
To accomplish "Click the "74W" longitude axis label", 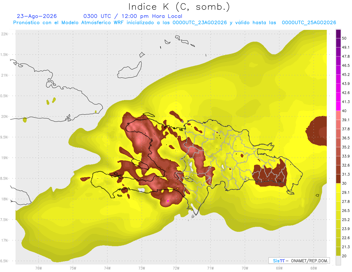I will 107,268.
